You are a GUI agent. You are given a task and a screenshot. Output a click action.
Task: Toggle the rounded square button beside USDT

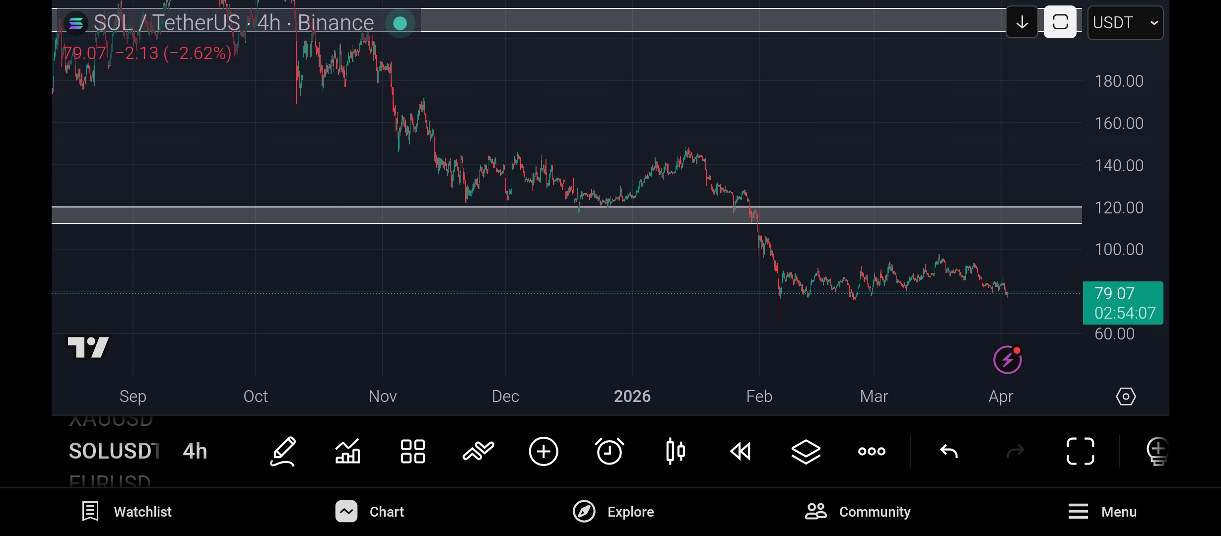tap(1060, 22)
